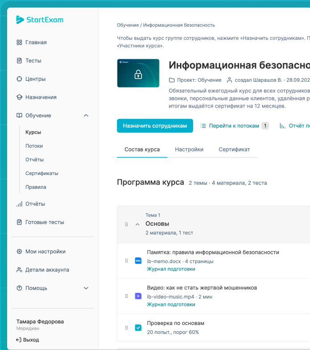Image resolution: width=310 pixels, height=350 pixels.
Task: Click the Основы topic title
Action: click(157, 224)
